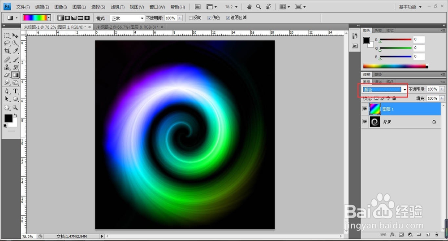Select the Path Selection tool

coord(7,99)
